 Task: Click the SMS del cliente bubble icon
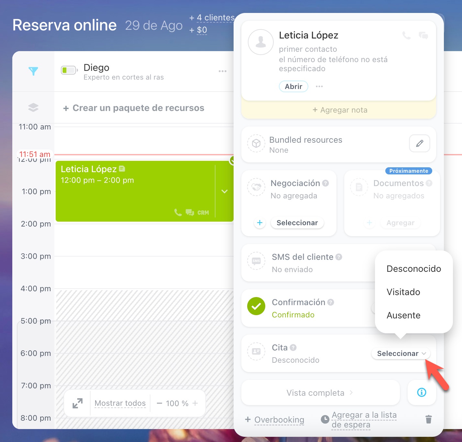(256, 261)
